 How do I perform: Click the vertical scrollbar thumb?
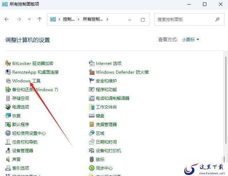(x=226, y=100)
